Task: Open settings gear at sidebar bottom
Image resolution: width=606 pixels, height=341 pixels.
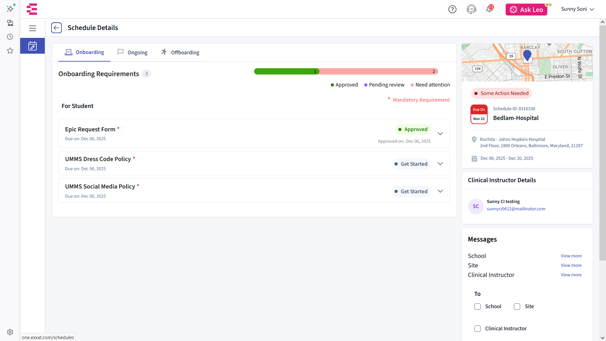Action: tap(10, 332)
